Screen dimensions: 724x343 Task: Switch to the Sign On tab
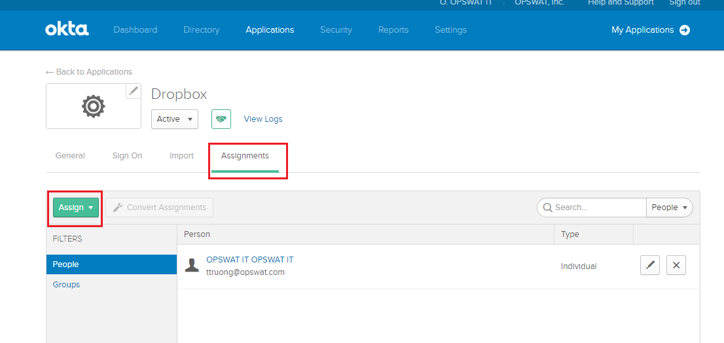127,156
